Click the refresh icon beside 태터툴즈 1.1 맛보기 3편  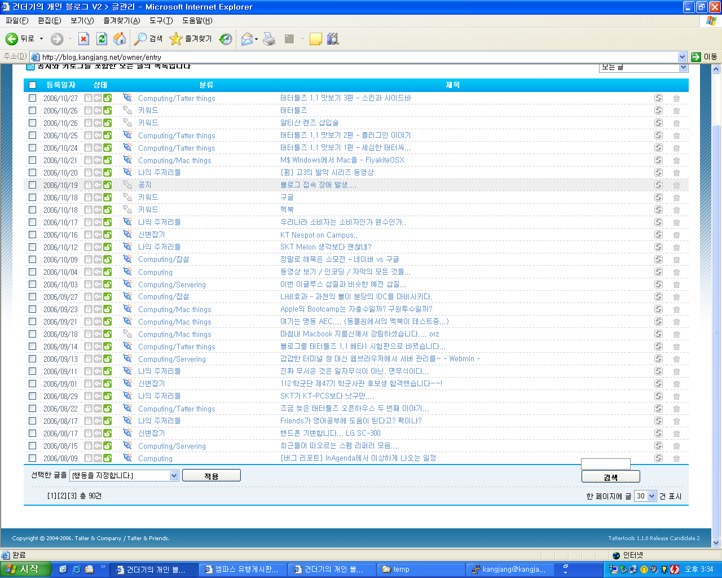point(658,98)
